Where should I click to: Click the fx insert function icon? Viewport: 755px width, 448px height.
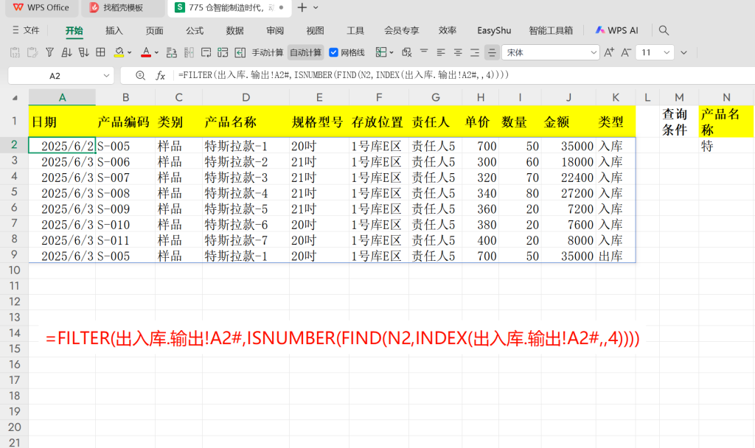tap(160, 76)
